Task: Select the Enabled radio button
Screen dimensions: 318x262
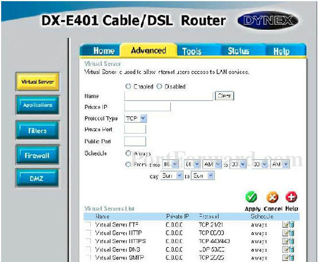Action: point(128,87)
